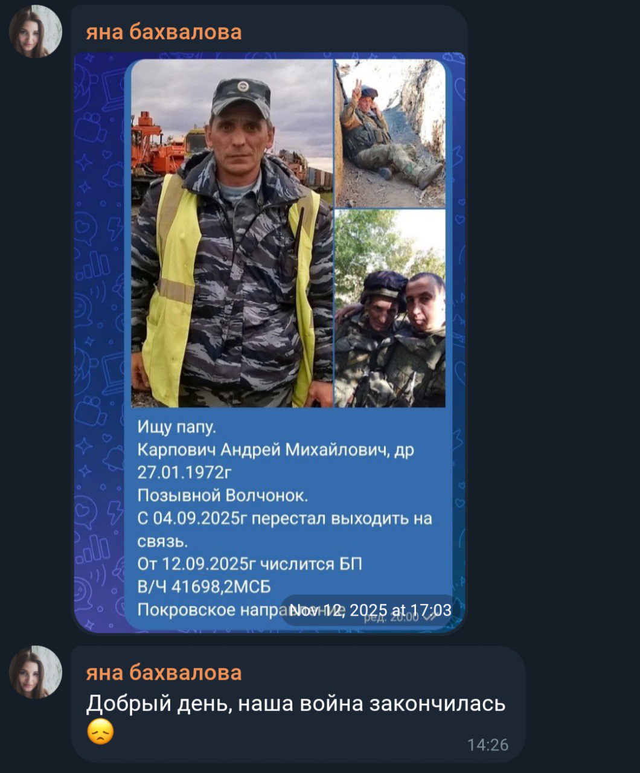Viewport: 640px width, 773px height.
Task: Open selfie photo of two soldiers
Action: pos(391,309)
